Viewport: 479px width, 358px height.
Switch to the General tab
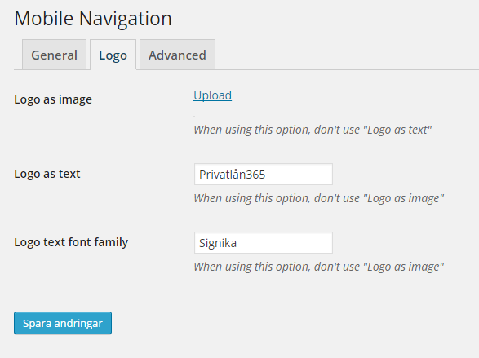click(x=54, y=55)
